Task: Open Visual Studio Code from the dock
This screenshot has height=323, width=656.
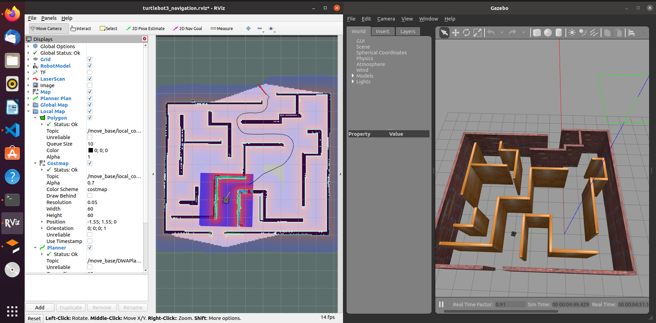Action: pyautogui.click(x=12, y=130)
